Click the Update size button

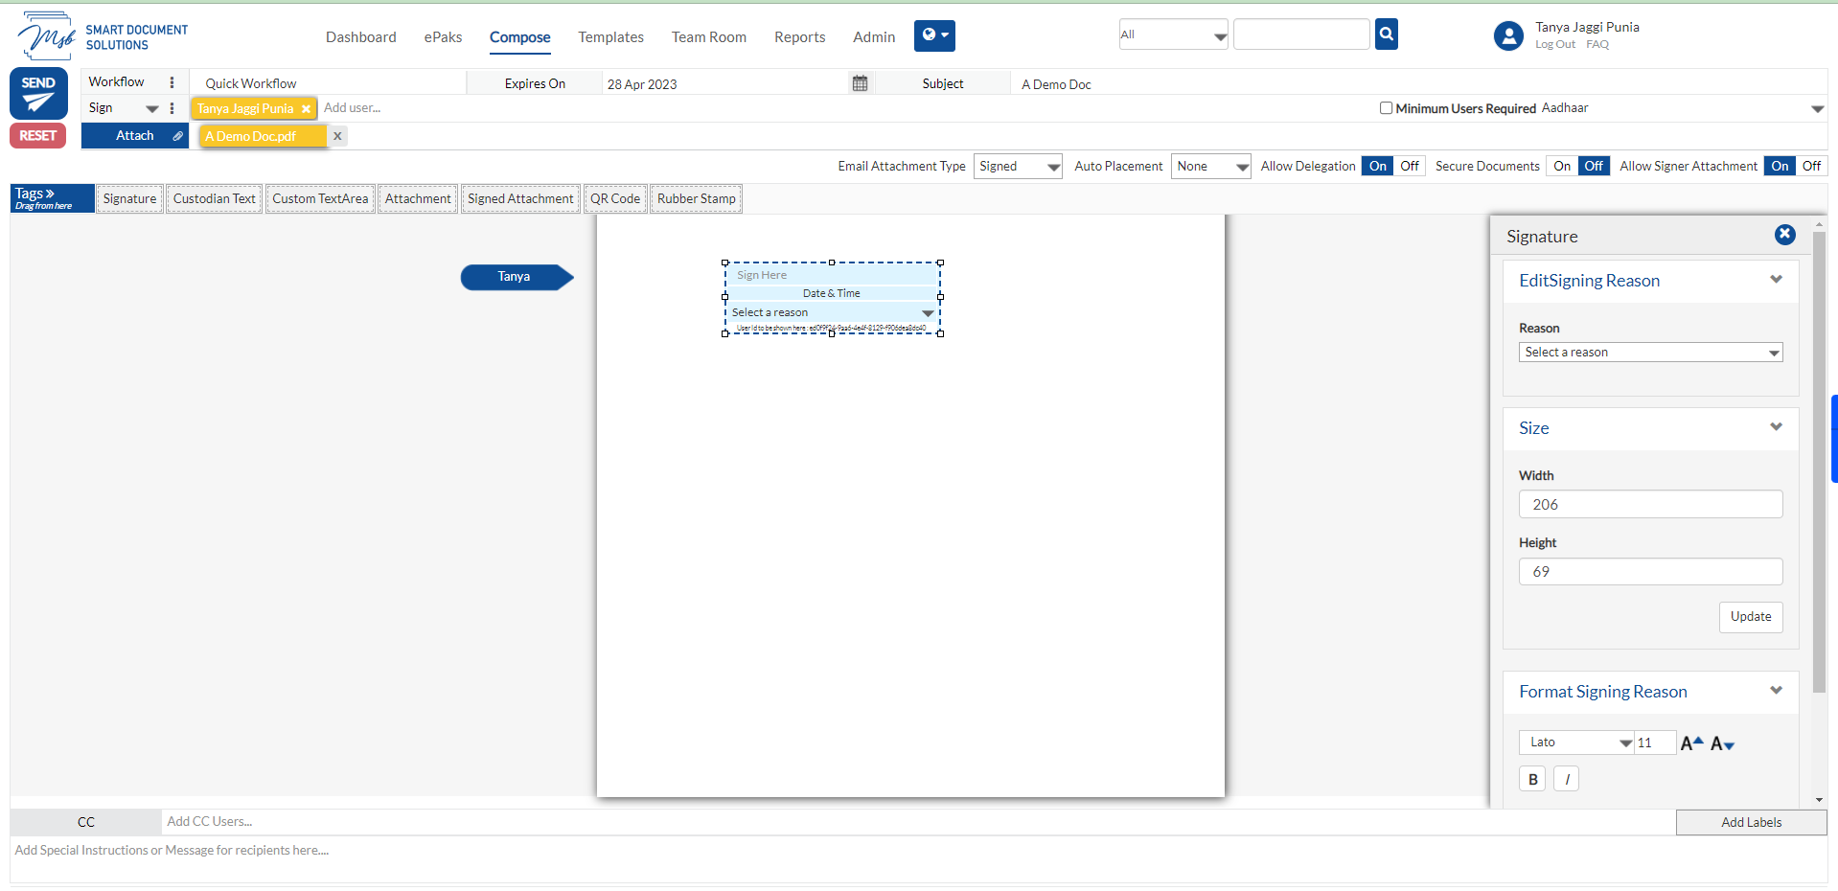pyautogui.click(x=1750, y=617)
